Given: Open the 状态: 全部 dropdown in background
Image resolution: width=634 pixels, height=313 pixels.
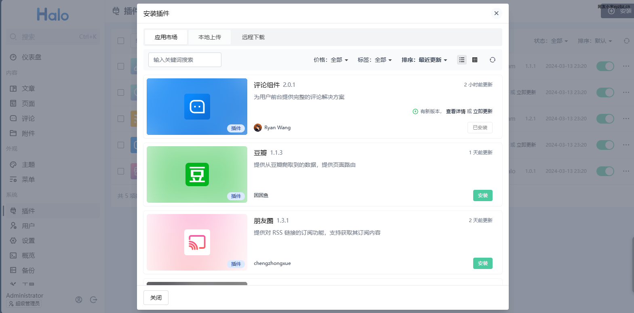Looking at the screenshot, I should click(x=551, y=41).
